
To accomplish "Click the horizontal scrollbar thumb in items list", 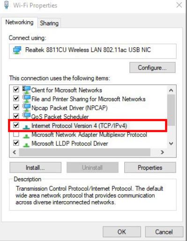I will [85, 152].
